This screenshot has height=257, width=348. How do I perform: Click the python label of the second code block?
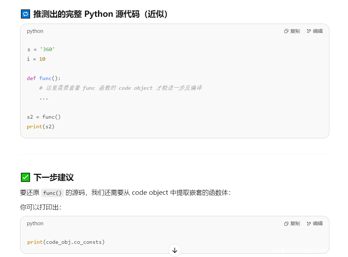tap(35, 223)
